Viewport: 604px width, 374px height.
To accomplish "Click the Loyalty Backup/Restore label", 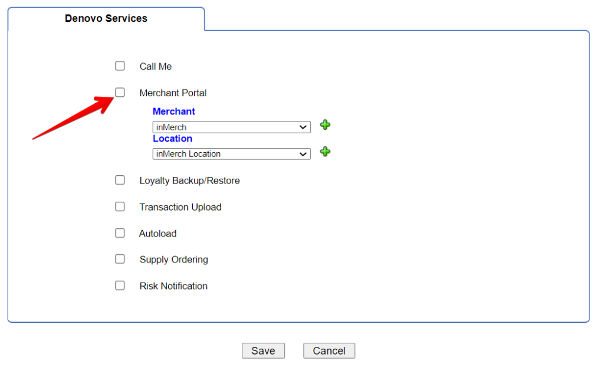I will pos(189,181).
